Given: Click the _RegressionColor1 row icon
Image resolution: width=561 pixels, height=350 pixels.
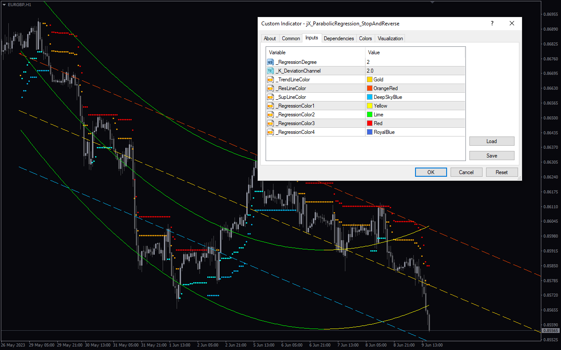Looking at the screenshot, I should tap(270, 106).
